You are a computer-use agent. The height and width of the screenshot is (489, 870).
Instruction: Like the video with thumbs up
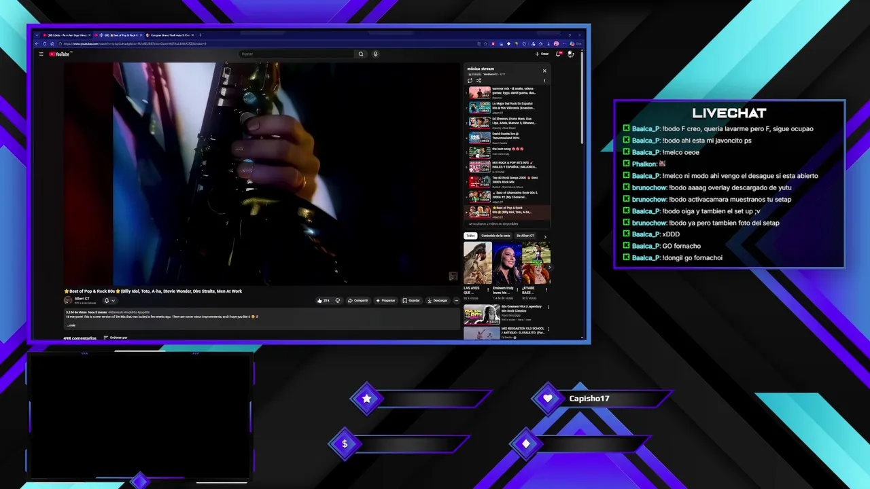pos(323,300)
